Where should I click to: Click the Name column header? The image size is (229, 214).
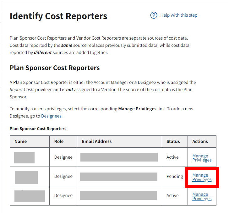click(21, 141)
